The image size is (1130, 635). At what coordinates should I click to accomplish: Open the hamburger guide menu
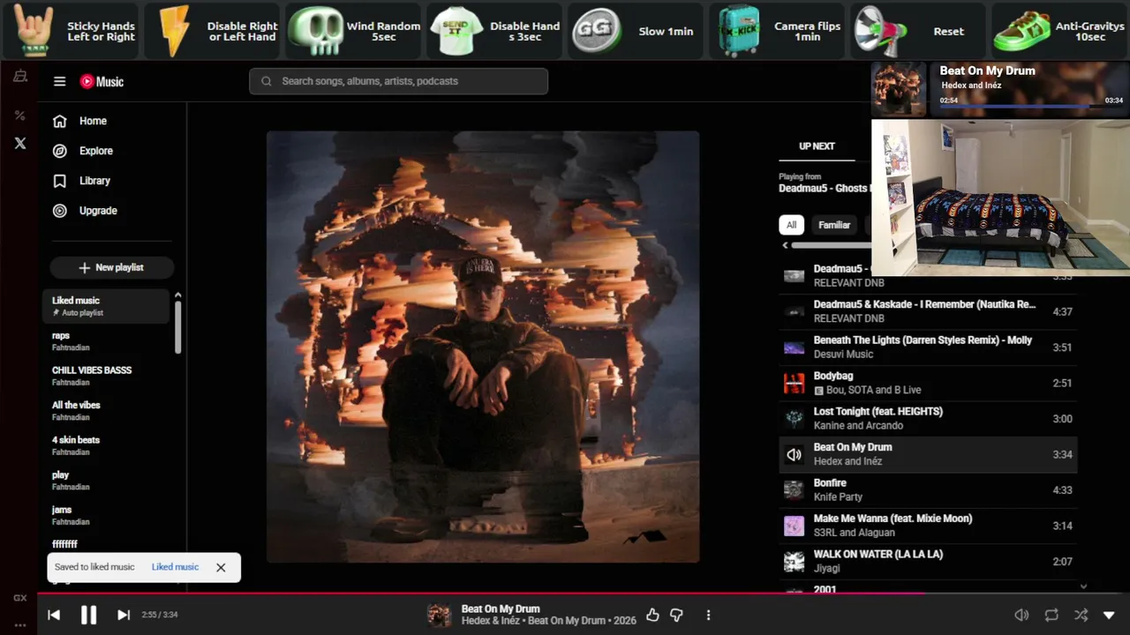(59, 81)
